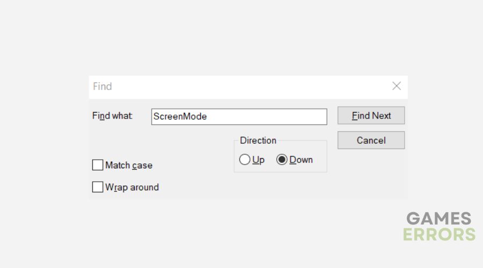Click the Find dialog title bar

[241, 86]
